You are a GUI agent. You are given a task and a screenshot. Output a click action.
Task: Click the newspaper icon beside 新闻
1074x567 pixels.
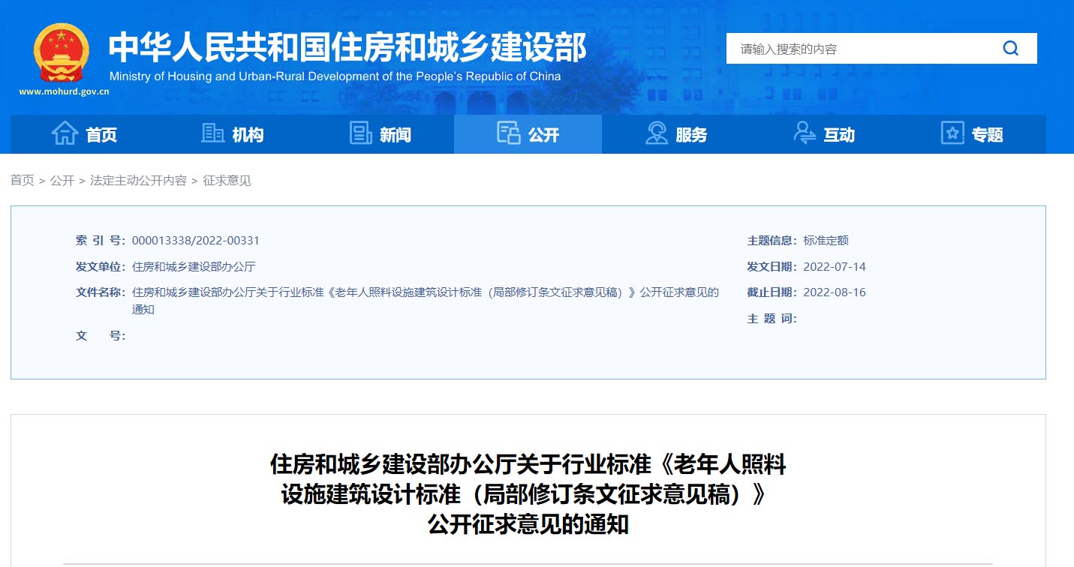(361, 133)
